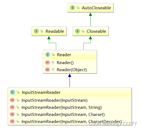
Task: Click method icon beside InputStreamReader(InputStream)
Action: tap(12, 100)
